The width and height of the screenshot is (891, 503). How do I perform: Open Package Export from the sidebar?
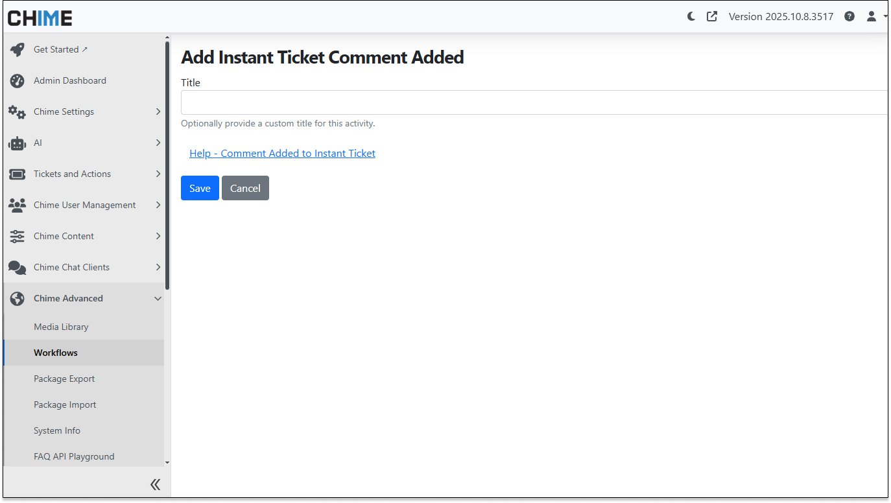coord(64,379)
